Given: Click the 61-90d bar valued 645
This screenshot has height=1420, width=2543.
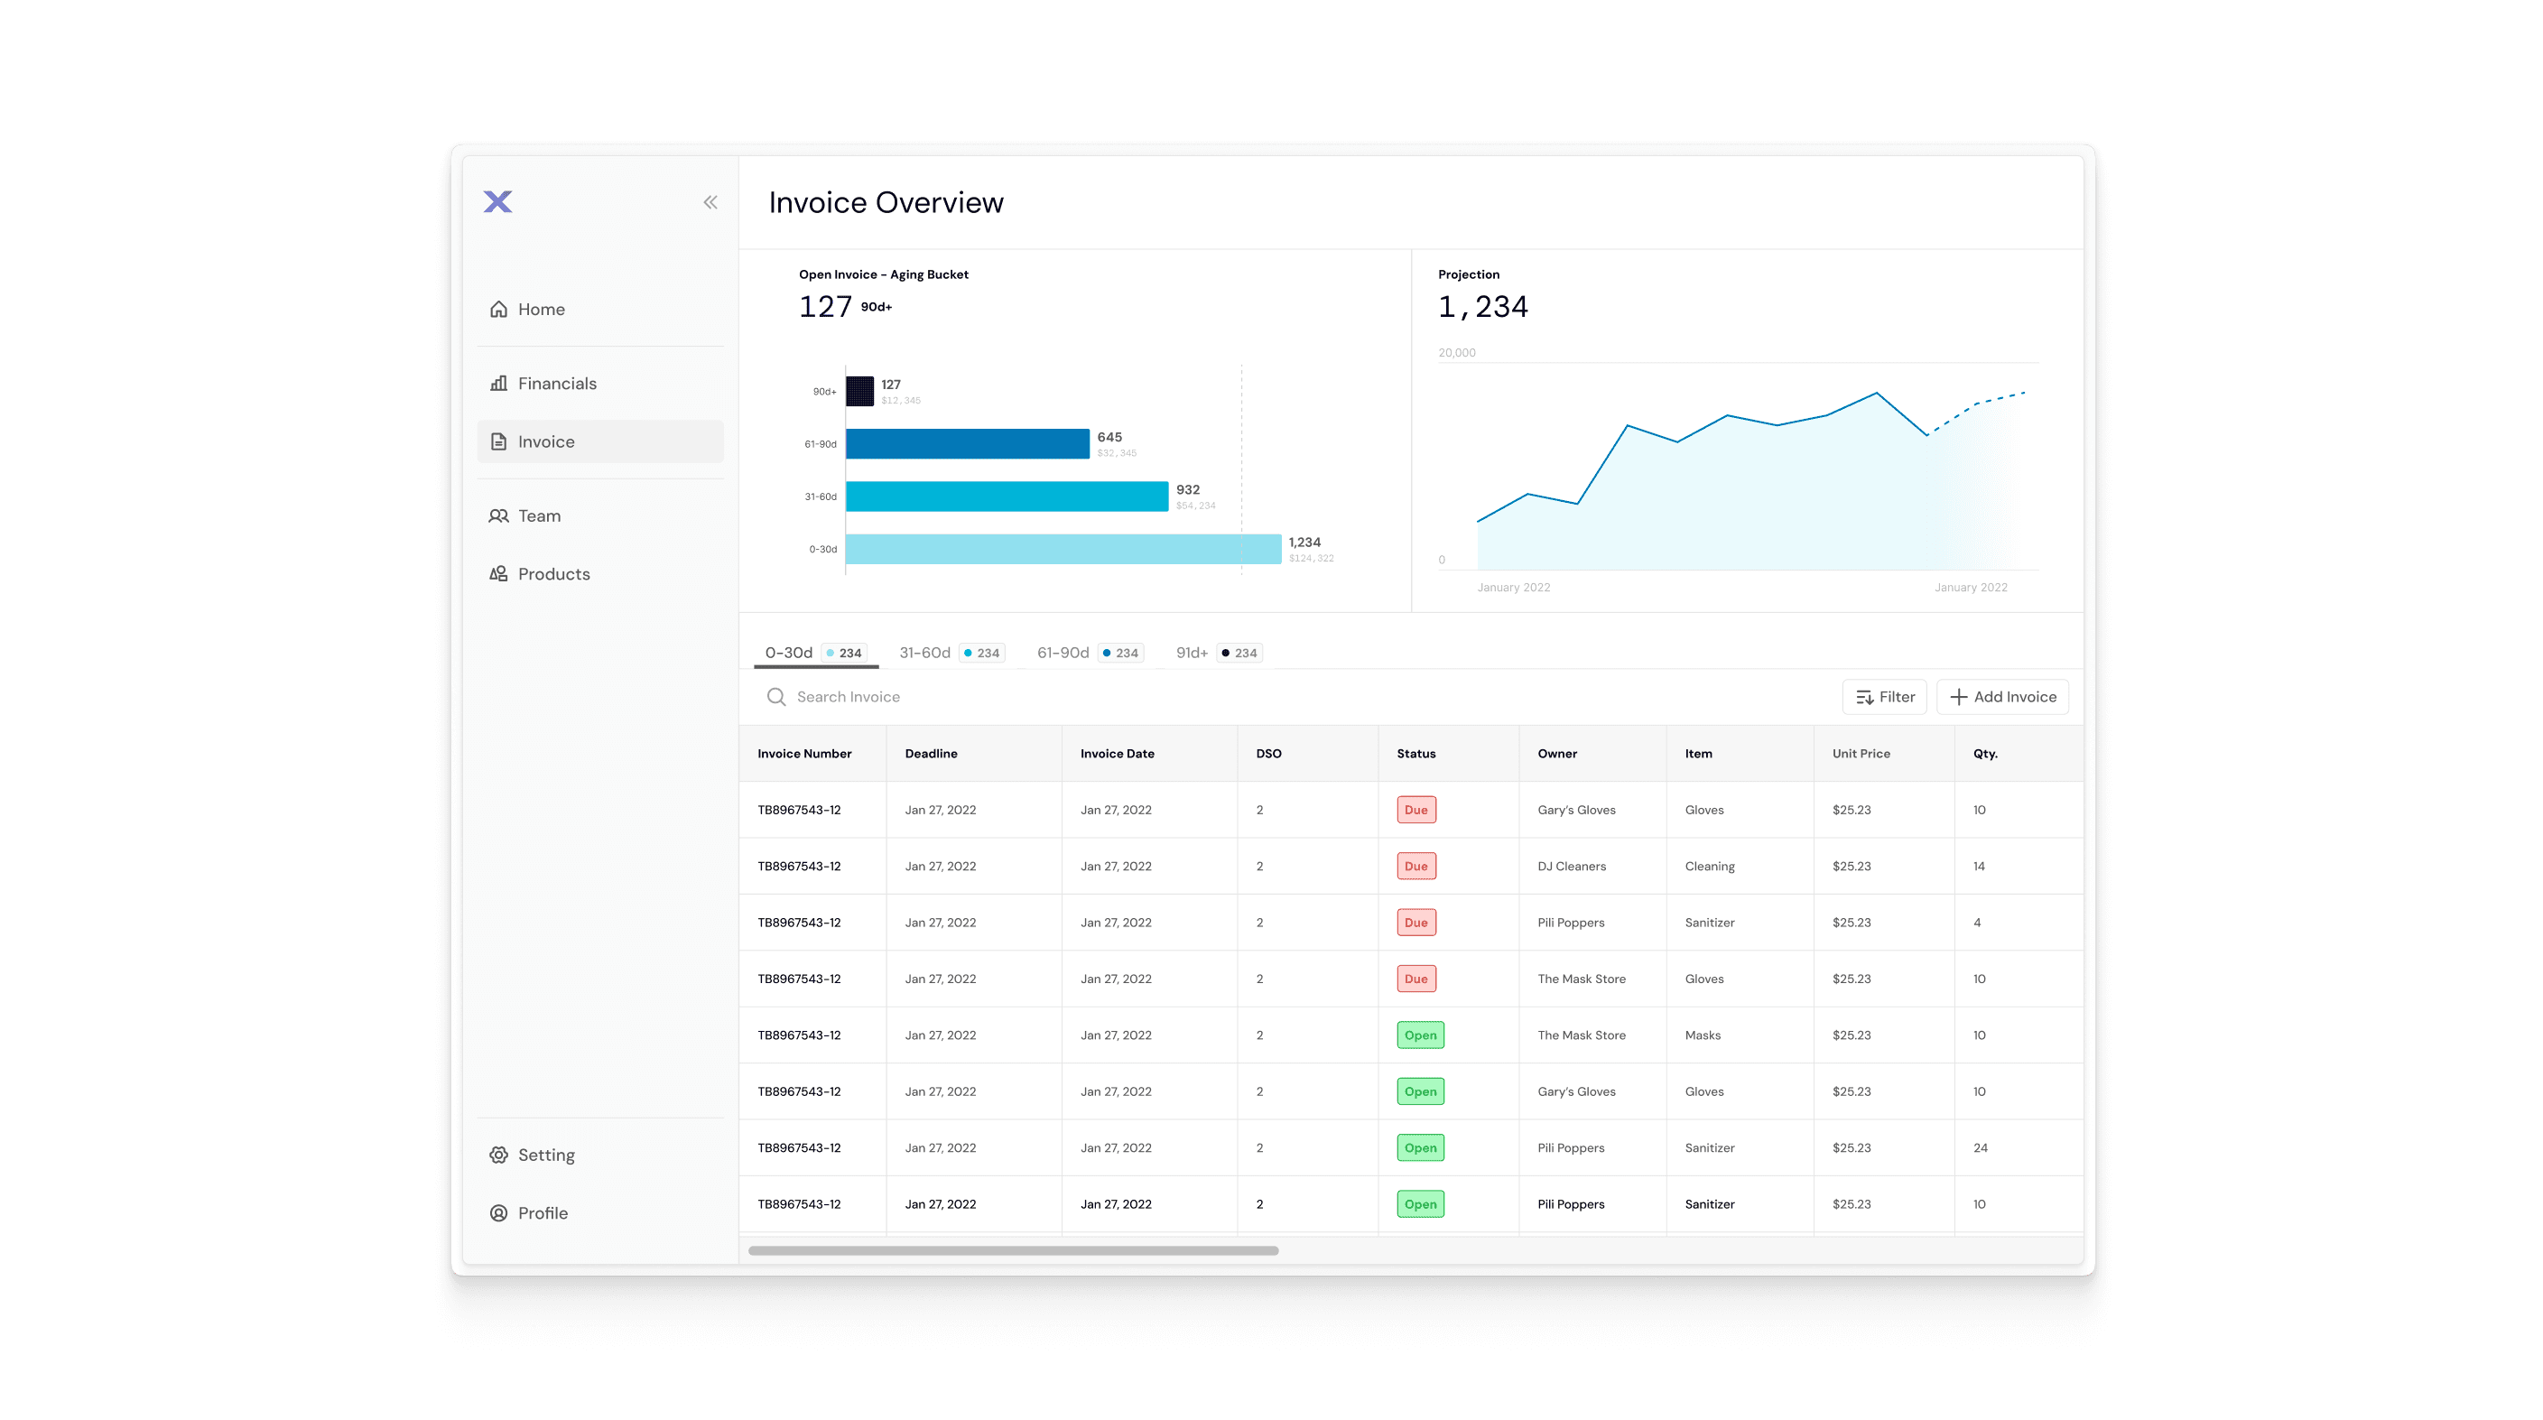Looking at the screenshot, I should pyautogui.click(x=968, y=443).
